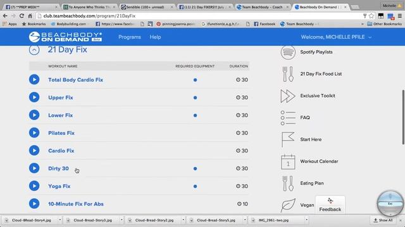
Task: Open the Dirty 30 link
Action: [x=58, y=168]
